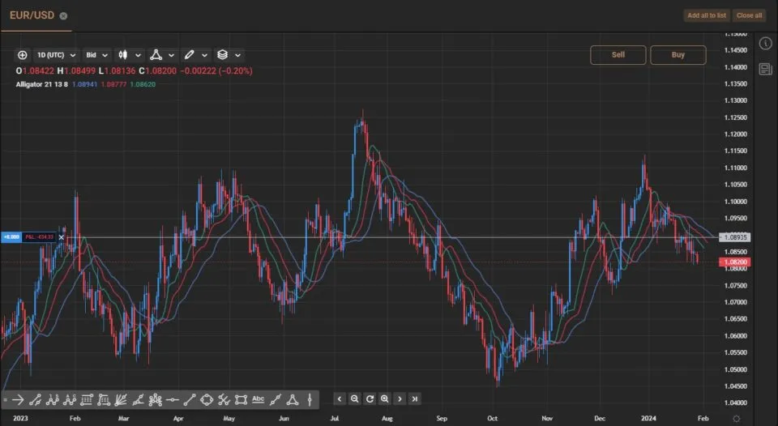Screen dimensions: 778x426
Task: Click the Add all to list button
Action: pos(706,15)
